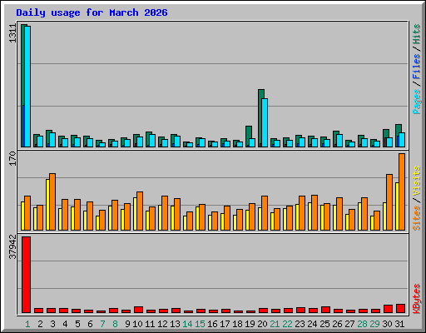Click the cyan bar for day 20
The width and height of the screenshot is (426, 333).
click(265, 122)
